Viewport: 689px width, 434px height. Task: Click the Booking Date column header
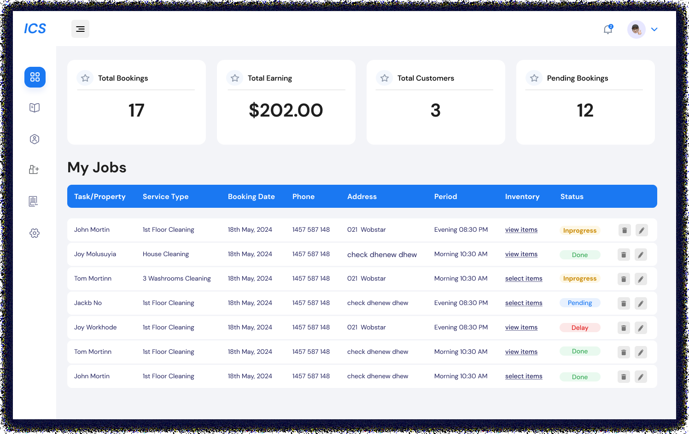point(251,197)
